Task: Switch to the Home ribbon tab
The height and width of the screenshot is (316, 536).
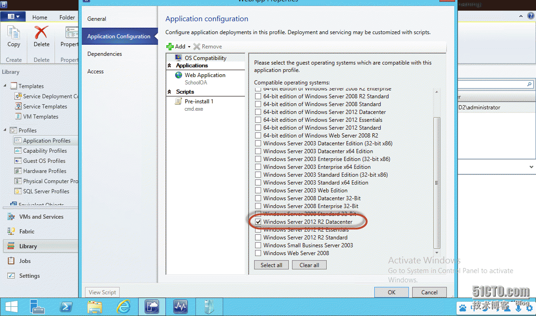Action: tap(40, 18)
